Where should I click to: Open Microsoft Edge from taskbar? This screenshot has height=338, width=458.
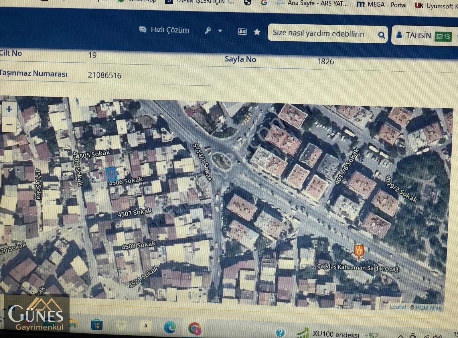(x=170, y=327)
